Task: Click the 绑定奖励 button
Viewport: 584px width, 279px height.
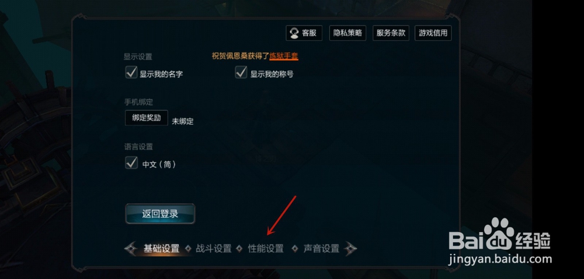Action: coord(147,118)
